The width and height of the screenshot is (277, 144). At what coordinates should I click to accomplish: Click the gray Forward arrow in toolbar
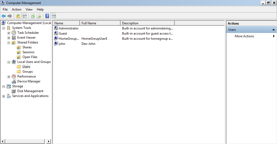click(x=10, y=16)
